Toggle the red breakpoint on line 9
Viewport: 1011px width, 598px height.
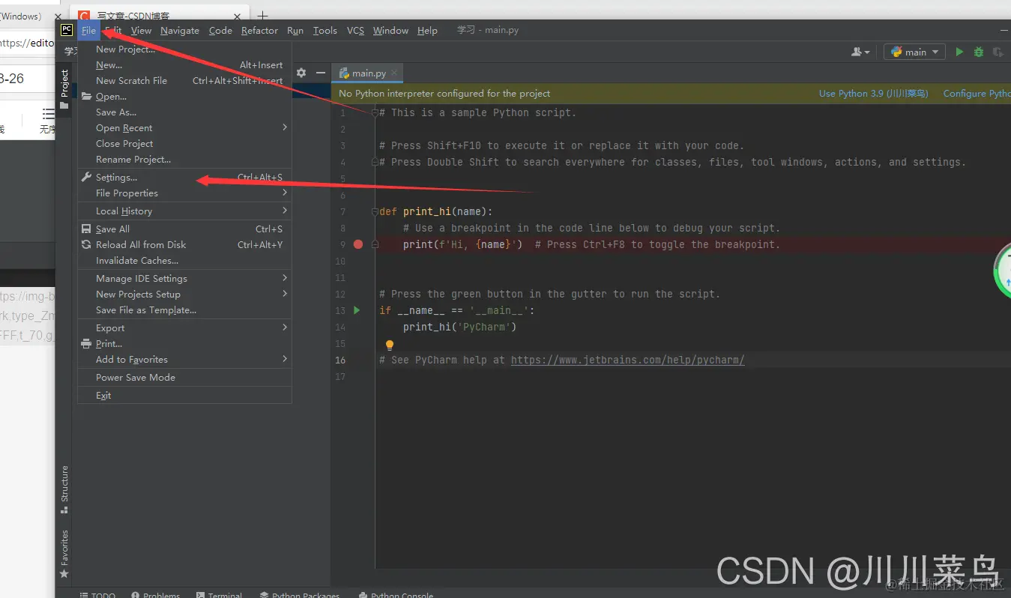click(x=358, y=244)
